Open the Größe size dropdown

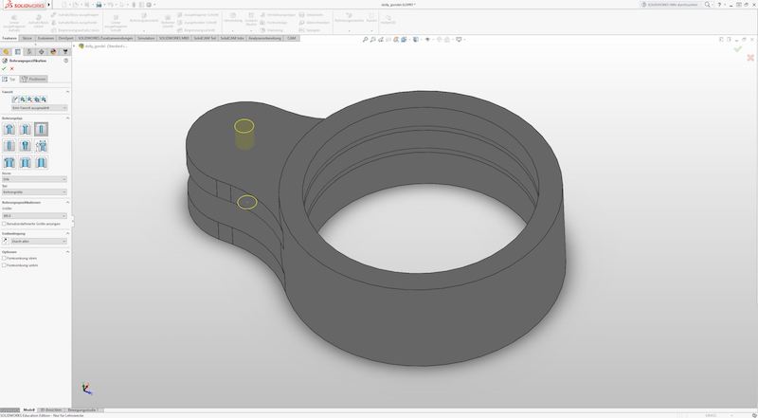(x=34, y=216)
